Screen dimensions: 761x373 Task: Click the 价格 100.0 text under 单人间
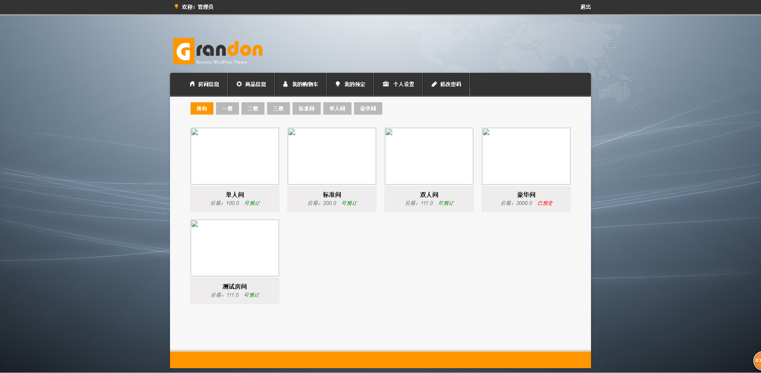click(x=225, y=203)
